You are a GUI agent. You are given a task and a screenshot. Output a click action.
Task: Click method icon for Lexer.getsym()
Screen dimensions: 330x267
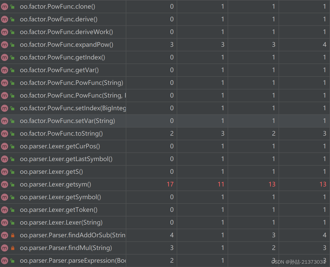5,184
